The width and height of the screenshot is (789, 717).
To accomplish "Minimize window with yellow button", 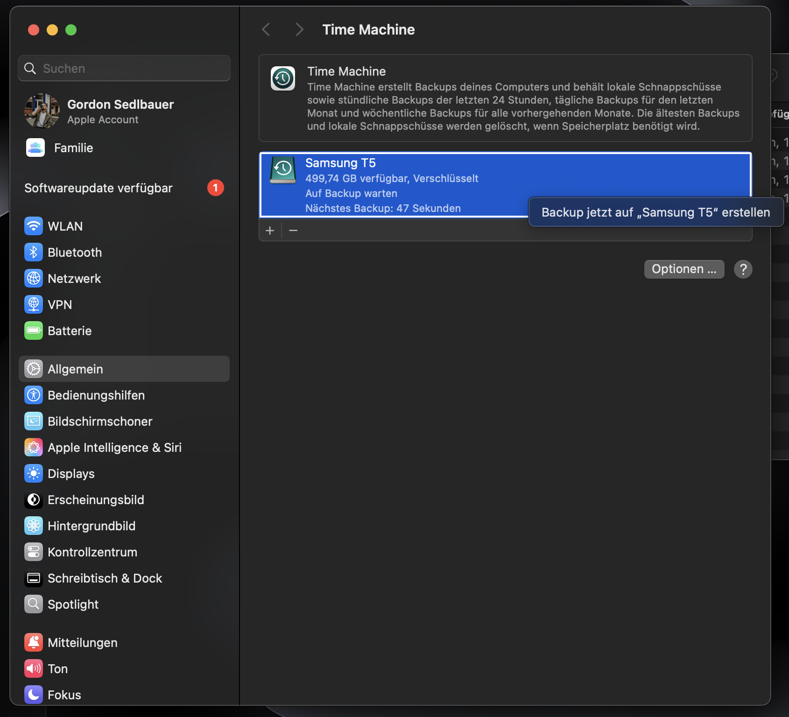I will 52,30.
